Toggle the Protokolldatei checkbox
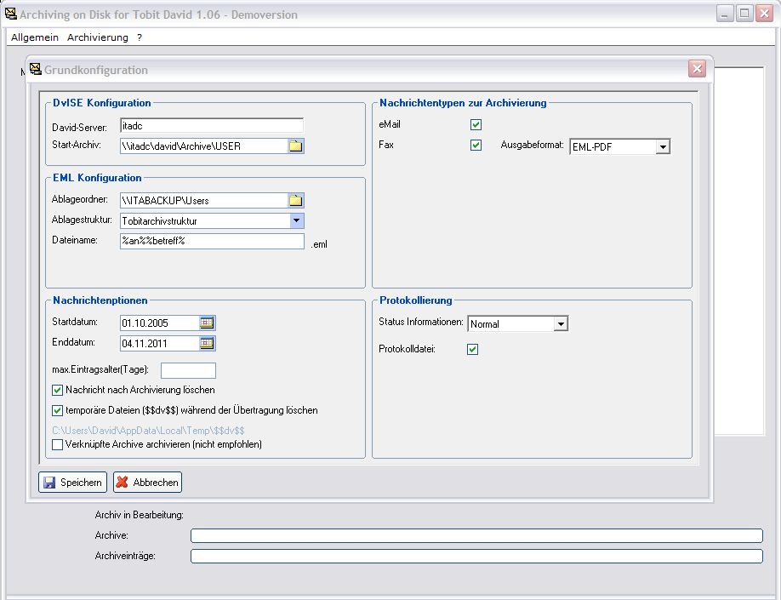The height and width of the screenshot is (600, 781). point(473,349)
